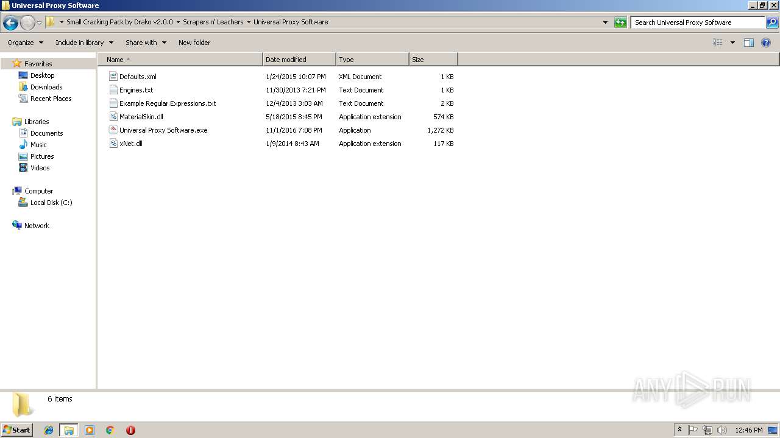Click the Action Center flag icon
This screenshot has height=438, width=780.
pyautogui.click(x=693, y=430)
